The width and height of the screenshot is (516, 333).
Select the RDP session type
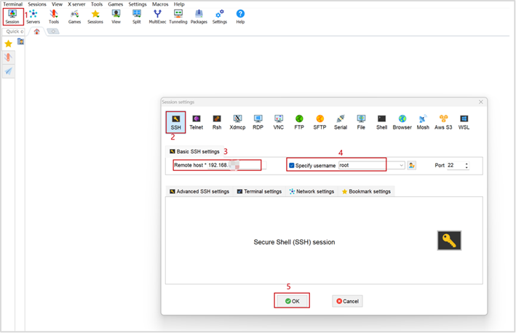pyautogui.click(x=258, y=121)
